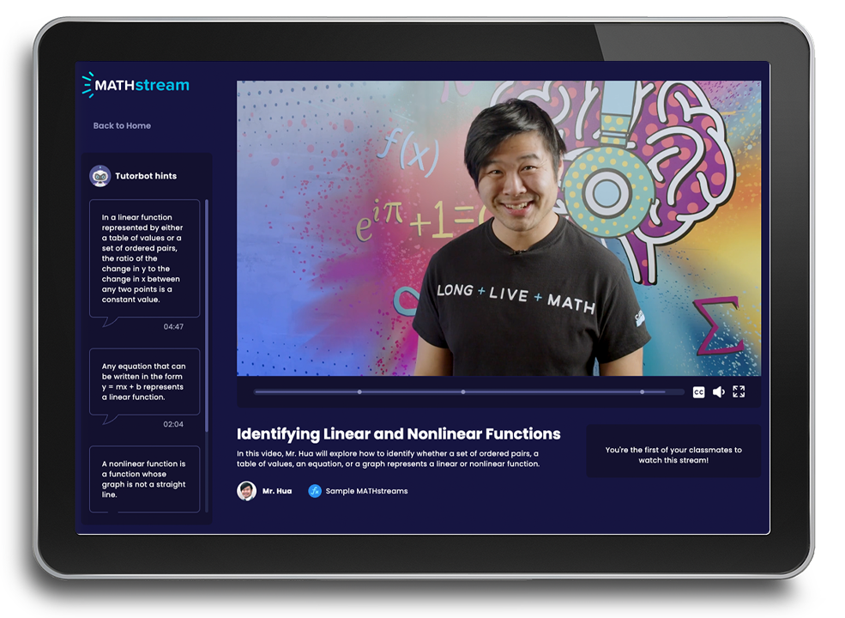The image size is (845, 618).
Task: Select the hint about nonlinear functions
Action: [144, 479]
